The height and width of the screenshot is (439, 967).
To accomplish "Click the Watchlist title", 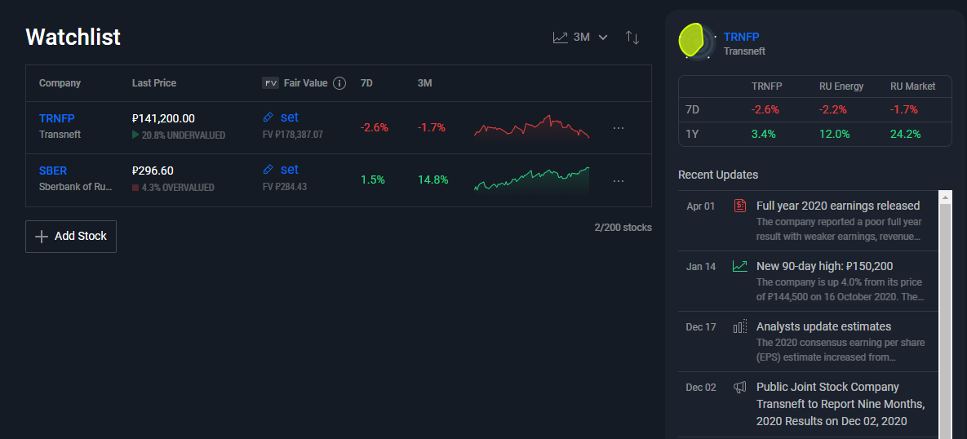I will (x=73, y=37).
